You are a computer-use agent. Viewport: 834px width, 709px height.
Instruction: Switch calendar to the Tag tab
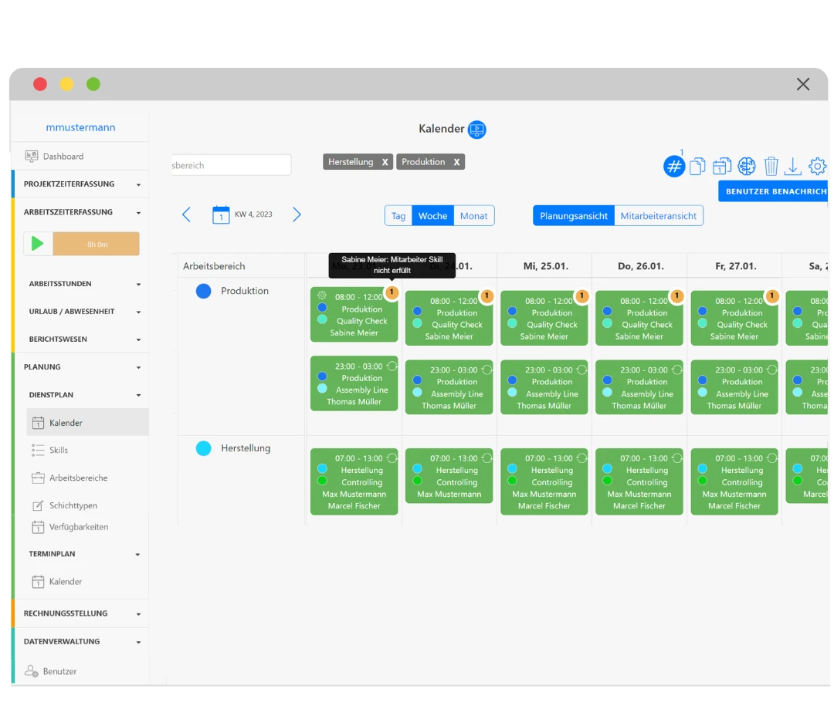point(398,216)
